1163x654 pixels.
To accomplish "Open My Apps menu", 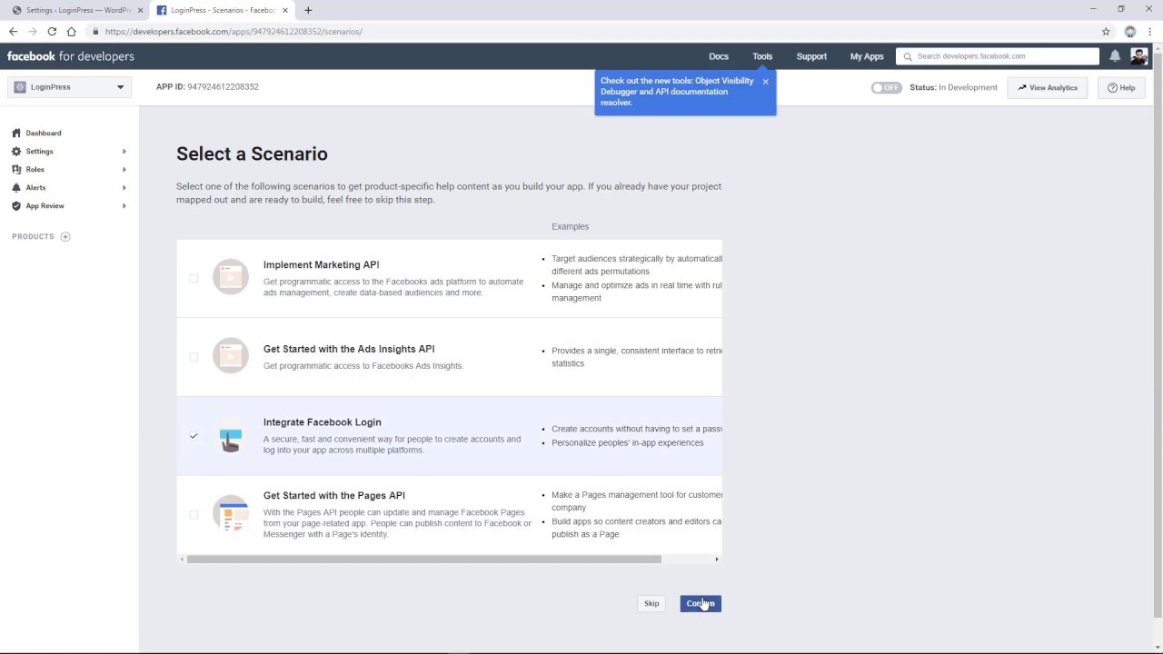I will click(867, 56).
